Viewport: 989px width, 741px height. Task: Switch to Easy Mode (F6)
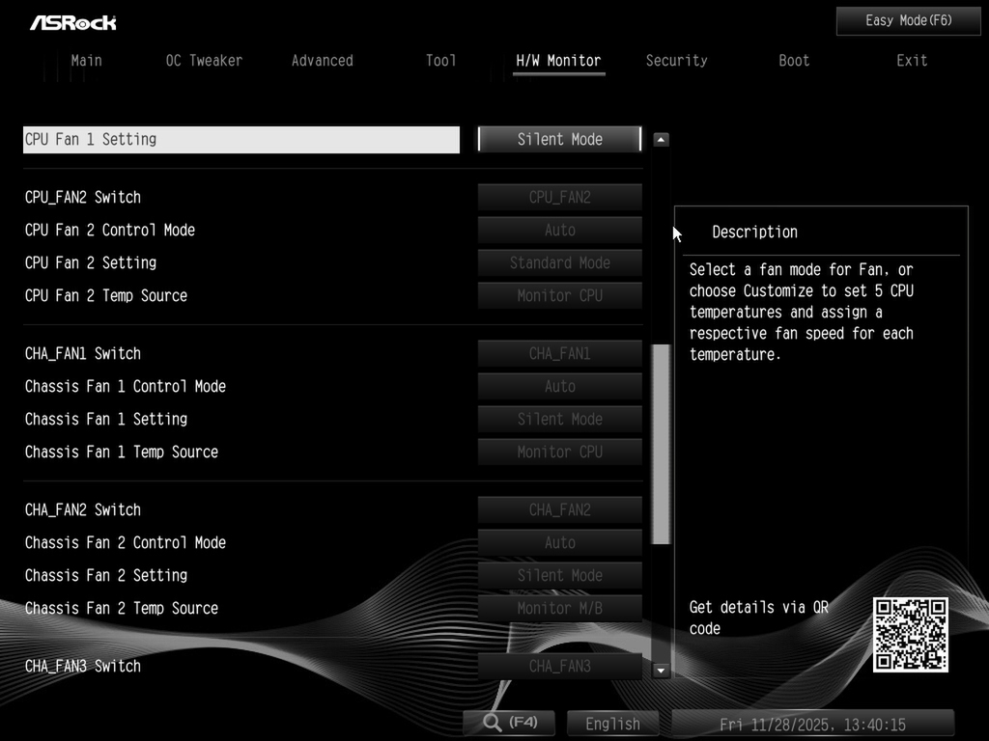(x=908, y=21)
